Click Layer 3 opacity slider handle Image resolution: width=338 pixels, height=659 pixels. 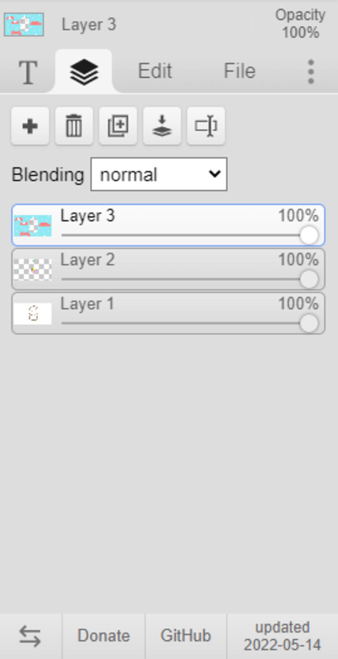pyautogui.click(x=309, y=235)
